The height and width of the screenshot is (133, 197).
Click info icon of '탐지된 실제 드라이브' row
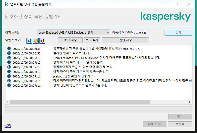9,53
